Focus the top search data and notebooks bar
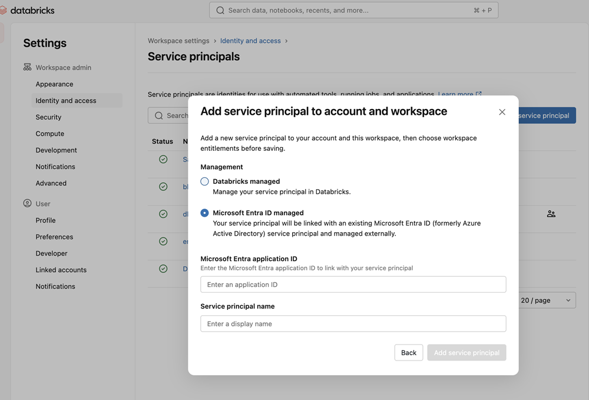The image size is (589, 400). [x=354, y=10]
